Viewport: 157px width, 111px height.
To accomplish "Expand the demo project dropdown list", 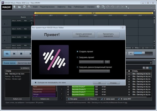I will click(x=94, y=71).
